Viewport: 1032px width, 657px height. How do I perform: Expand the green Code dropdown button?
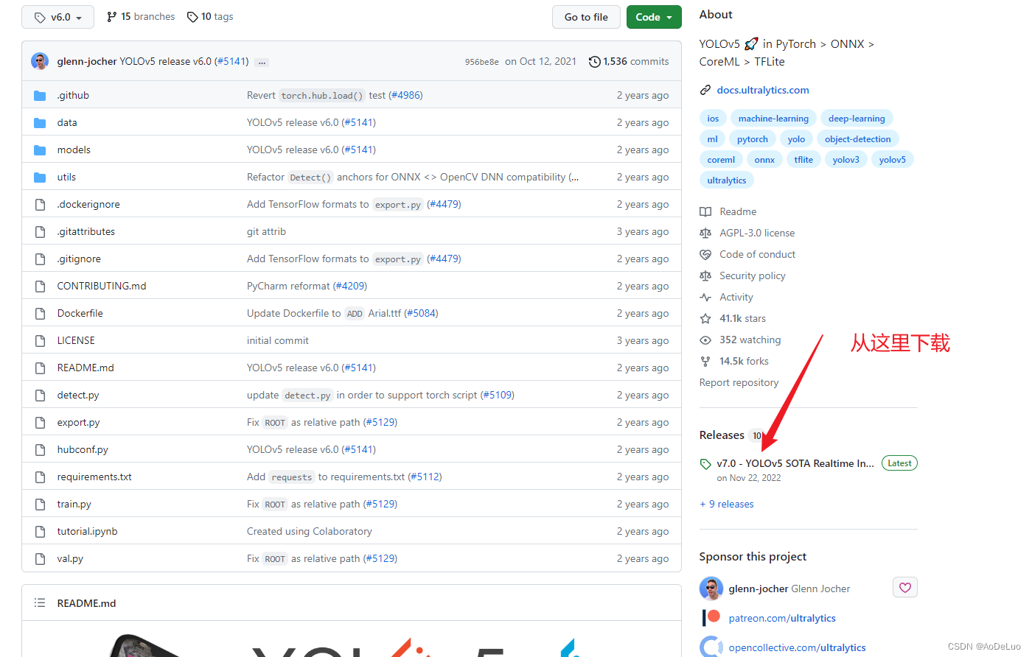tap(654, 17)
